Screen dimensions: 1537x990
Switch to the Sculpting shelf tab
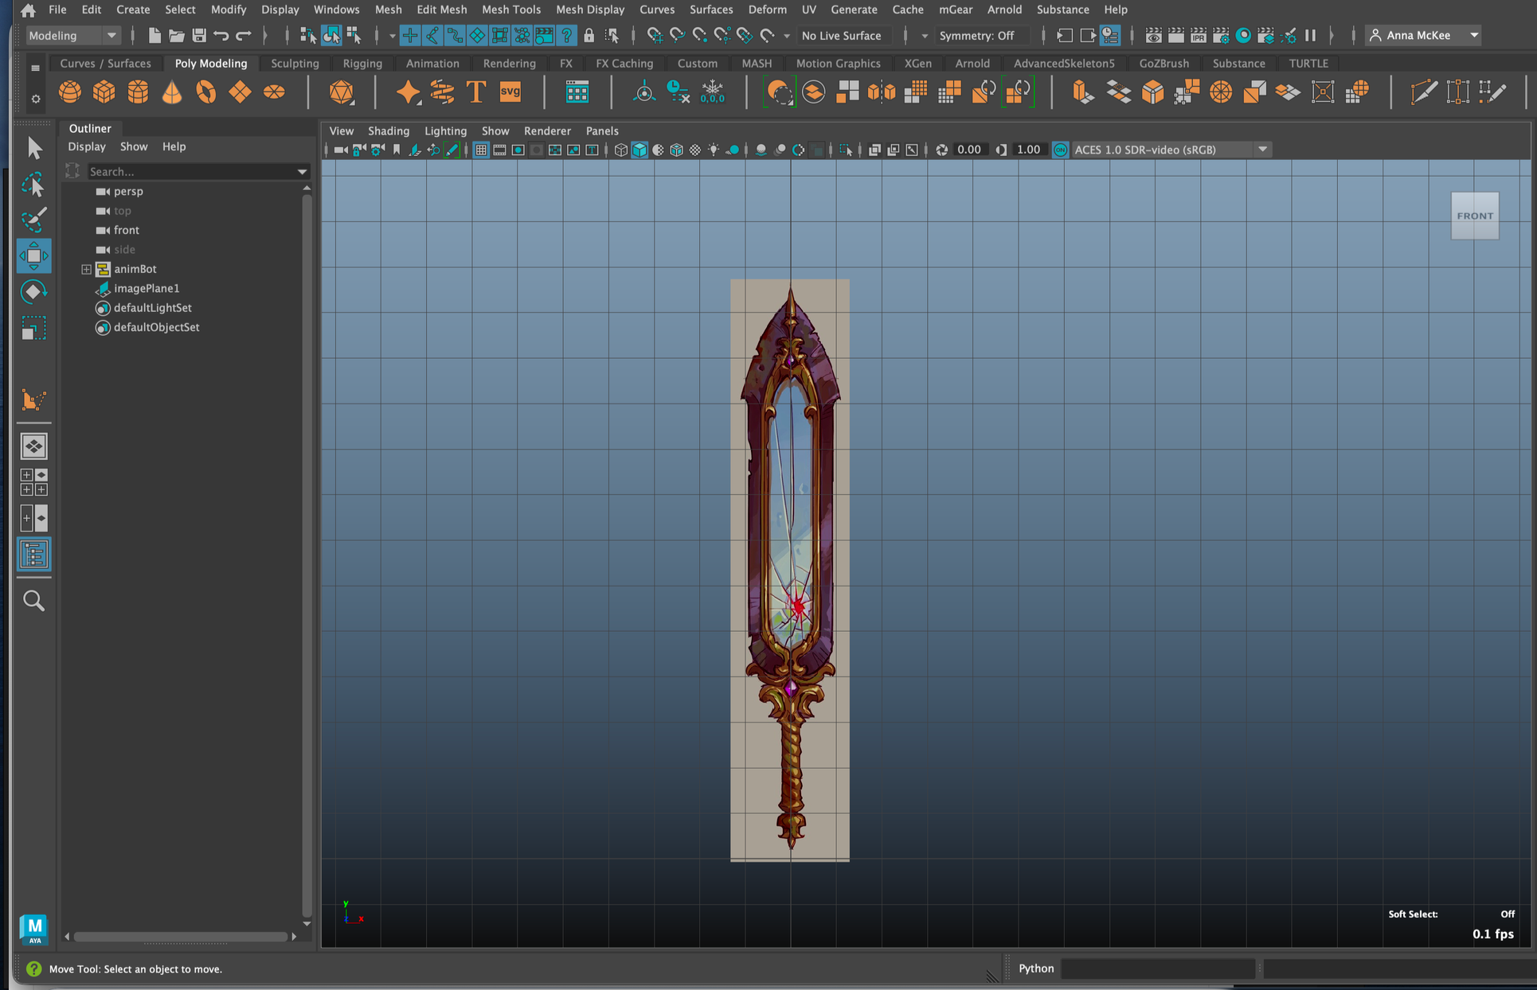[x=295, y=63]
